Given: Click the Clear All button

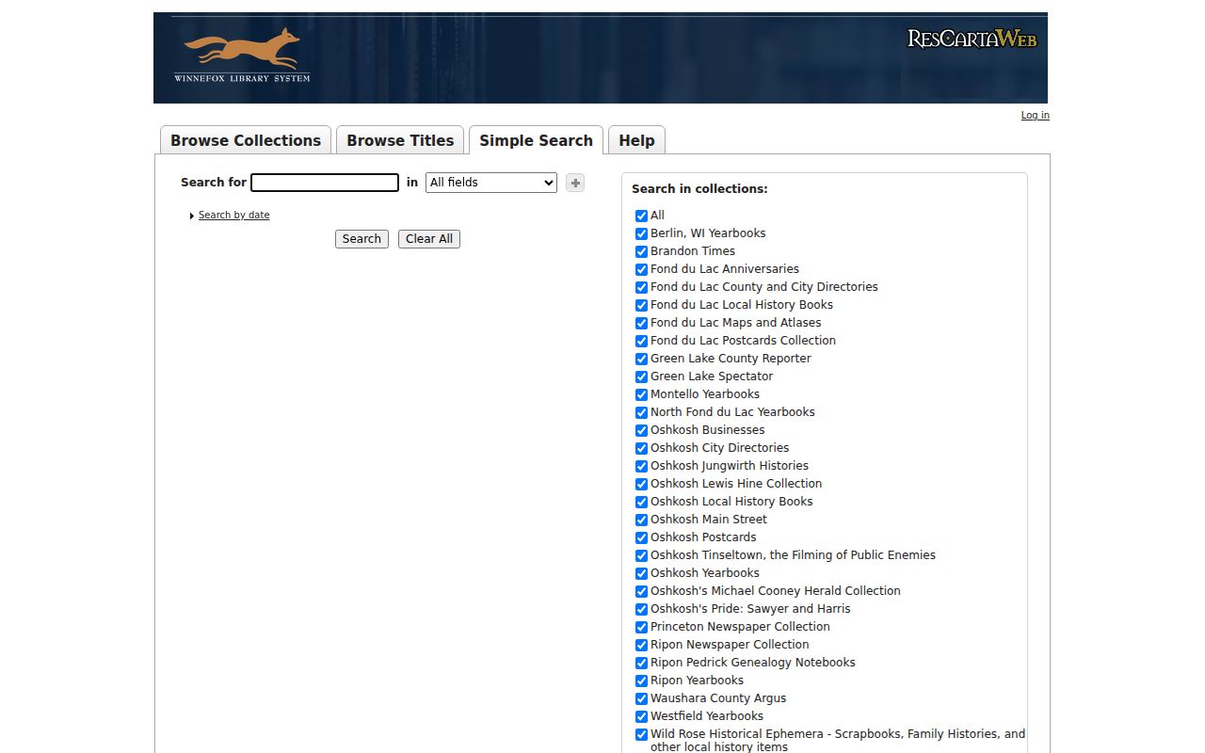Looking at the screenshot, I should coord(429,239).
